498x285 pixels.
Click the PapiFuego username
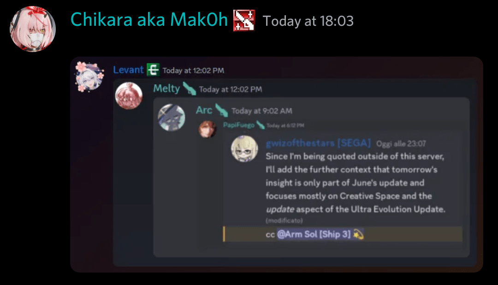pos(239,125)
